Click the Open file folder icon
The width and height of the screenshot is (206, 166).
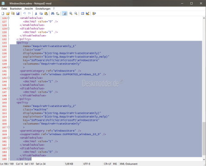click(x=8, y=13)
